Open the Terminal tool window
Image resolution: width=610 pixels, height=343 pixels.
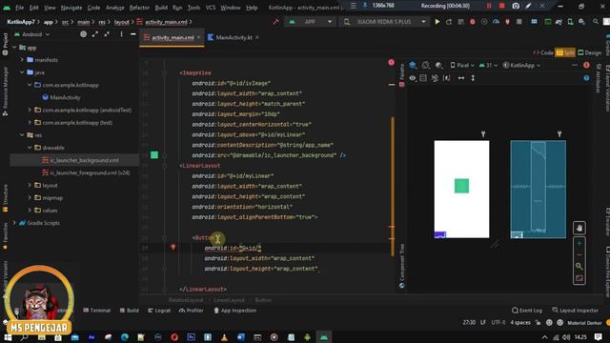tap(97, 311)
